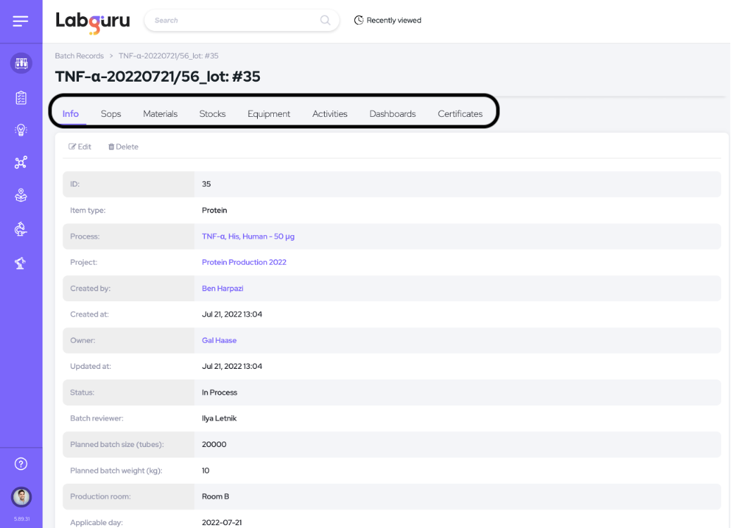Viewport: 731px width, 528px height.
Task: Click the search magnifier icon
Action: tap(325, 20)
